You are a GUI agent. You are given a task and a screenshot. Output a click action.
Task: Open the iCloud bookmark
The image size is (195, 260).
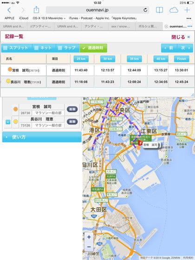(24, 18)
